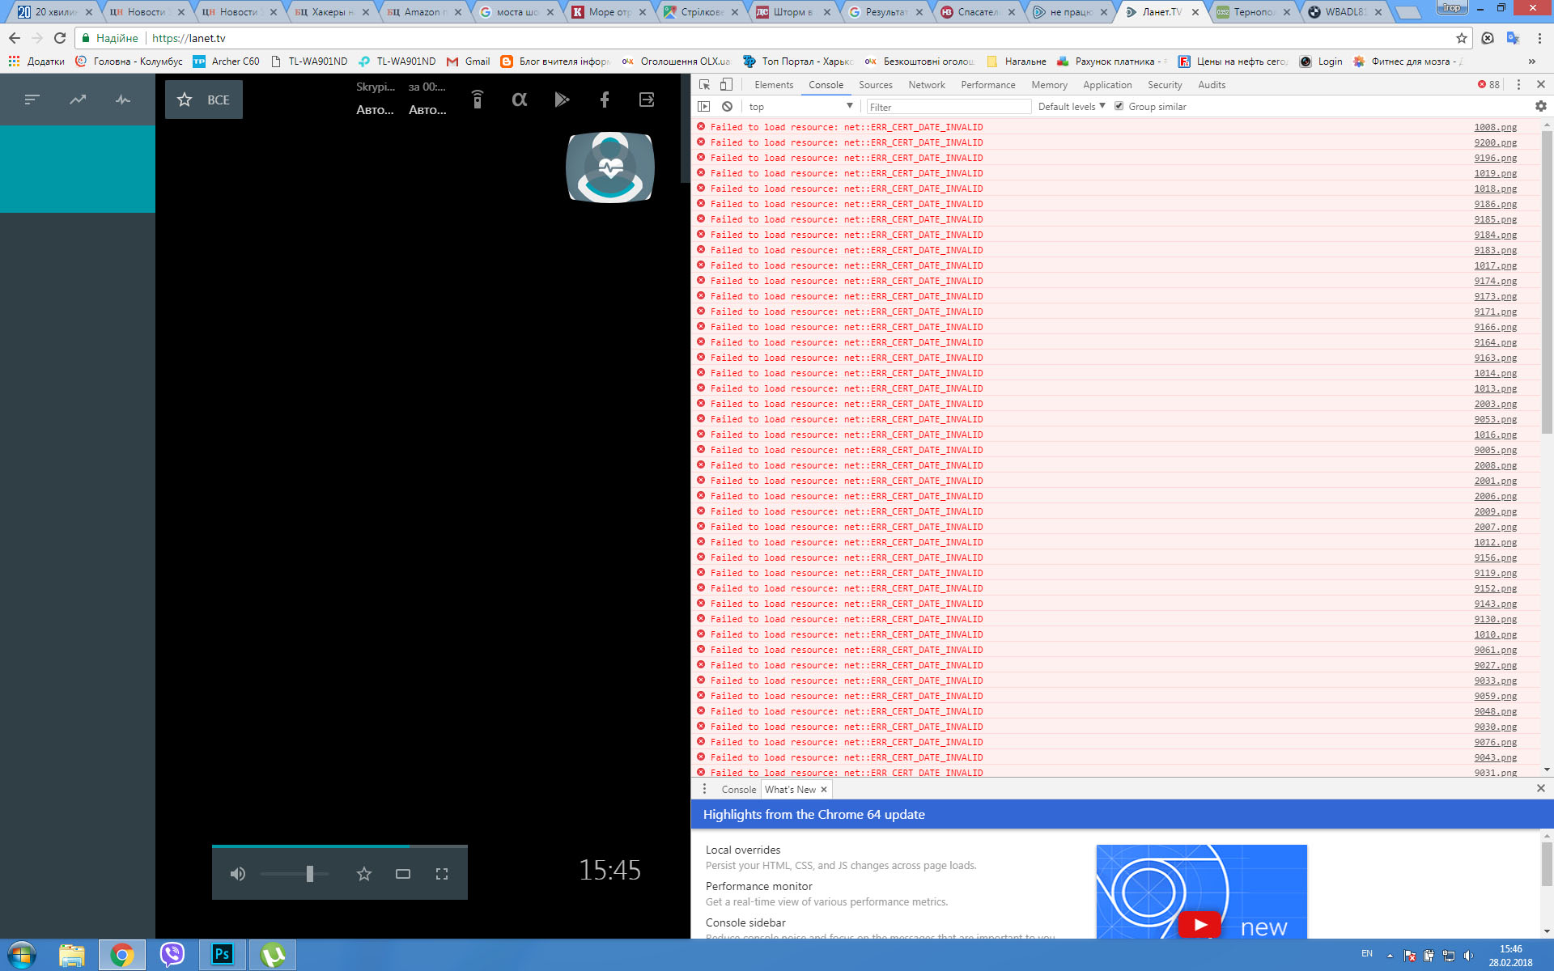The width and height of the screenshot is (1554, 971).
Task: Click the logout exit icon in player header
Action: click(647, 100)
